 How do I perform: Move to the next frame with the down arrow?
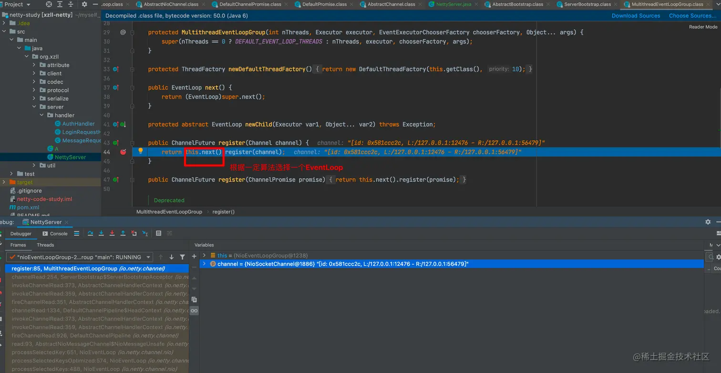coord(172,257)
